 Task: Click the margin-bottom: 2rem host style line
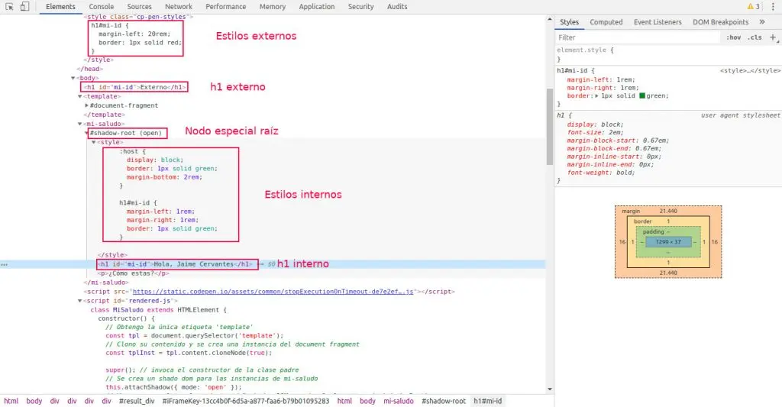coord(164,177)
